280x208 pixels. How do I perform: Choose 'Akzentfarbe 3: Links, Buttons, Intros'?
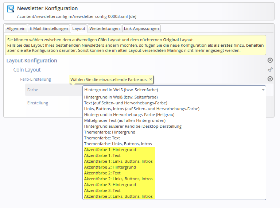click(118, 196)
